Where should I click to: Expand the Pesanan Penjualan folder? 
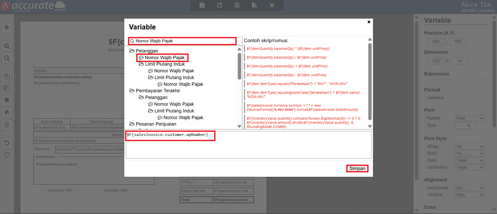(132, 124)
